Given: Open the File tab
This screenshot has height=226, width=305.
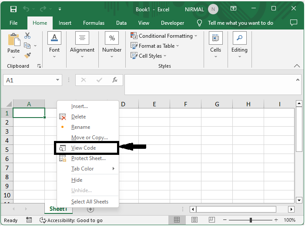Looking at the screenshot, I should 13,23.
